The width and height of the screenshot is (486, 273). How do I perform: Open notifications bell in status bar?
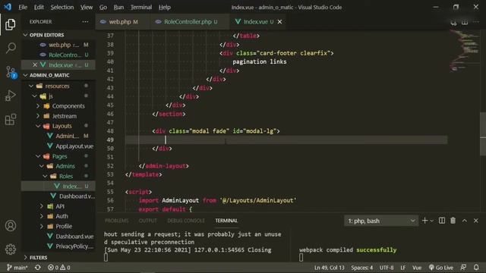coord(476,268)
